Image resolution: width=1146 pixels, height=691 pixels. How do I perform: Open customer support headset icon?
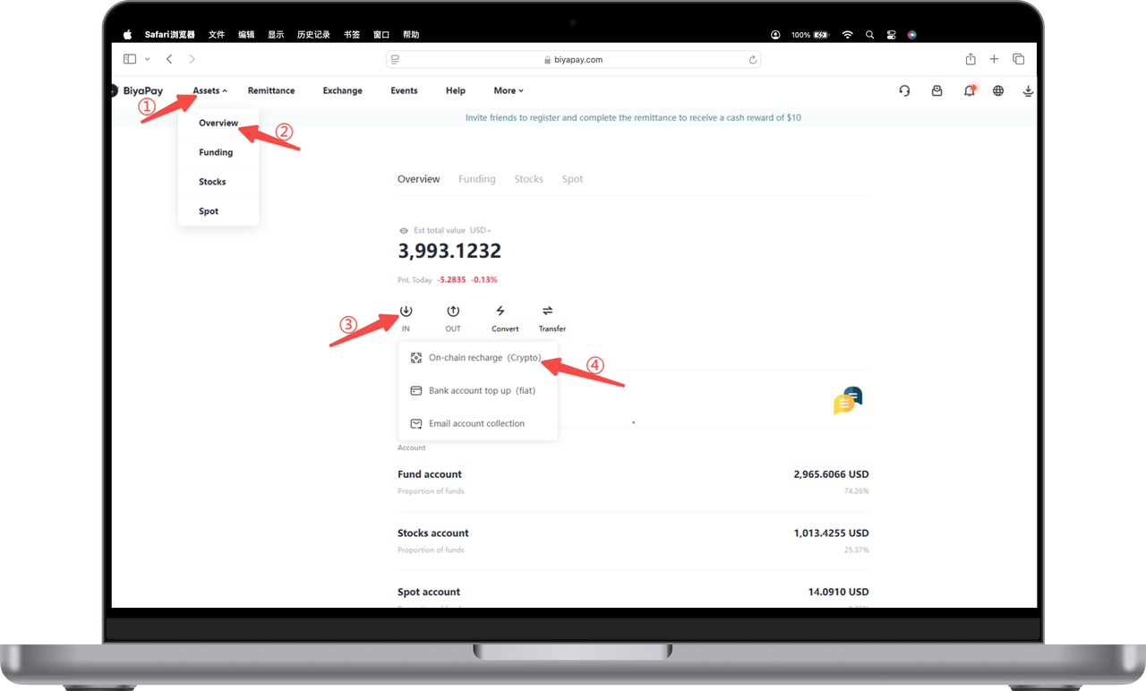[x=904, y=90]
